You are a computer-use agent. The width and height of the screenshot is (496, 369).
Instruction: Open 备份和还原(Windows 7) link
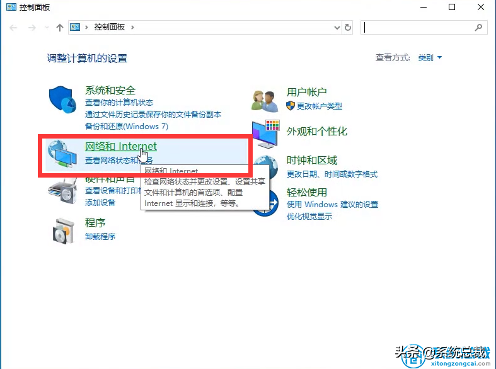127,127
